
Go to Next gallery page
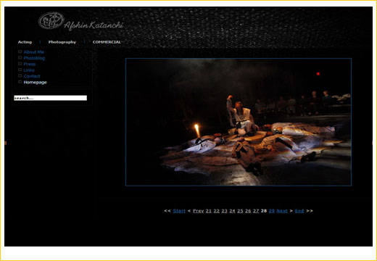tap(282, 211)
